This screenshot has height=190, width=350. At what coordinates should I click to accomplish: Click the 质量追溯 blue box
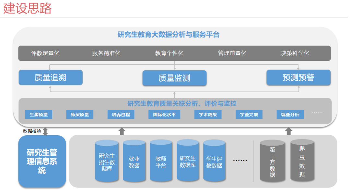(50, 78)
